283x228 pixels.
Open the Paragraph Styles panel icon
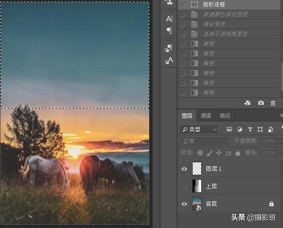pyautogui.click(x=169, y=48)
